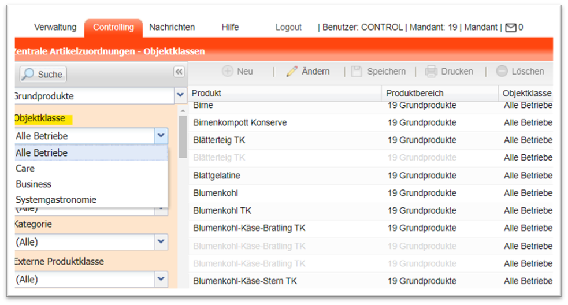Sort by the Produkt column header
This screenshot has width=568, height=305.
(x=206, y=93)
